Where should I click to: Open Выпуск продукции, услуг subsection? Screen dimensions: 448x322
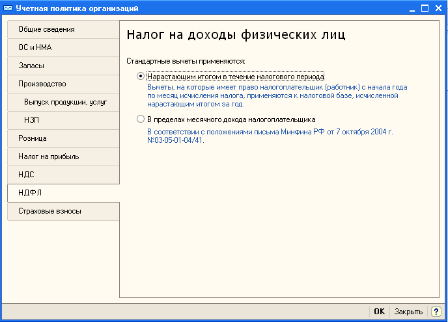pos(65,103)
